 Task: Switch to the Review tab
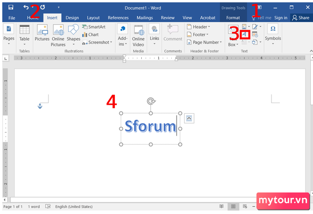(x=168, y=18)
